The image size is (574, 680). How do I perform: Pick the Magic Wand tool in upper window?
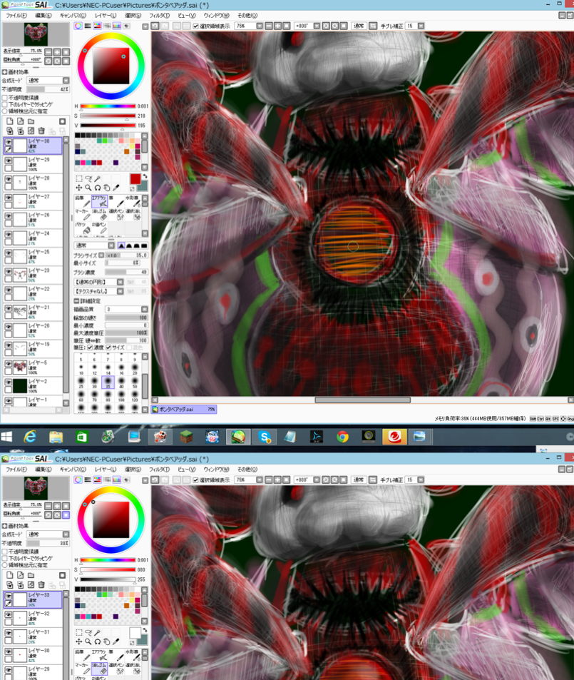tap(97, 178)
